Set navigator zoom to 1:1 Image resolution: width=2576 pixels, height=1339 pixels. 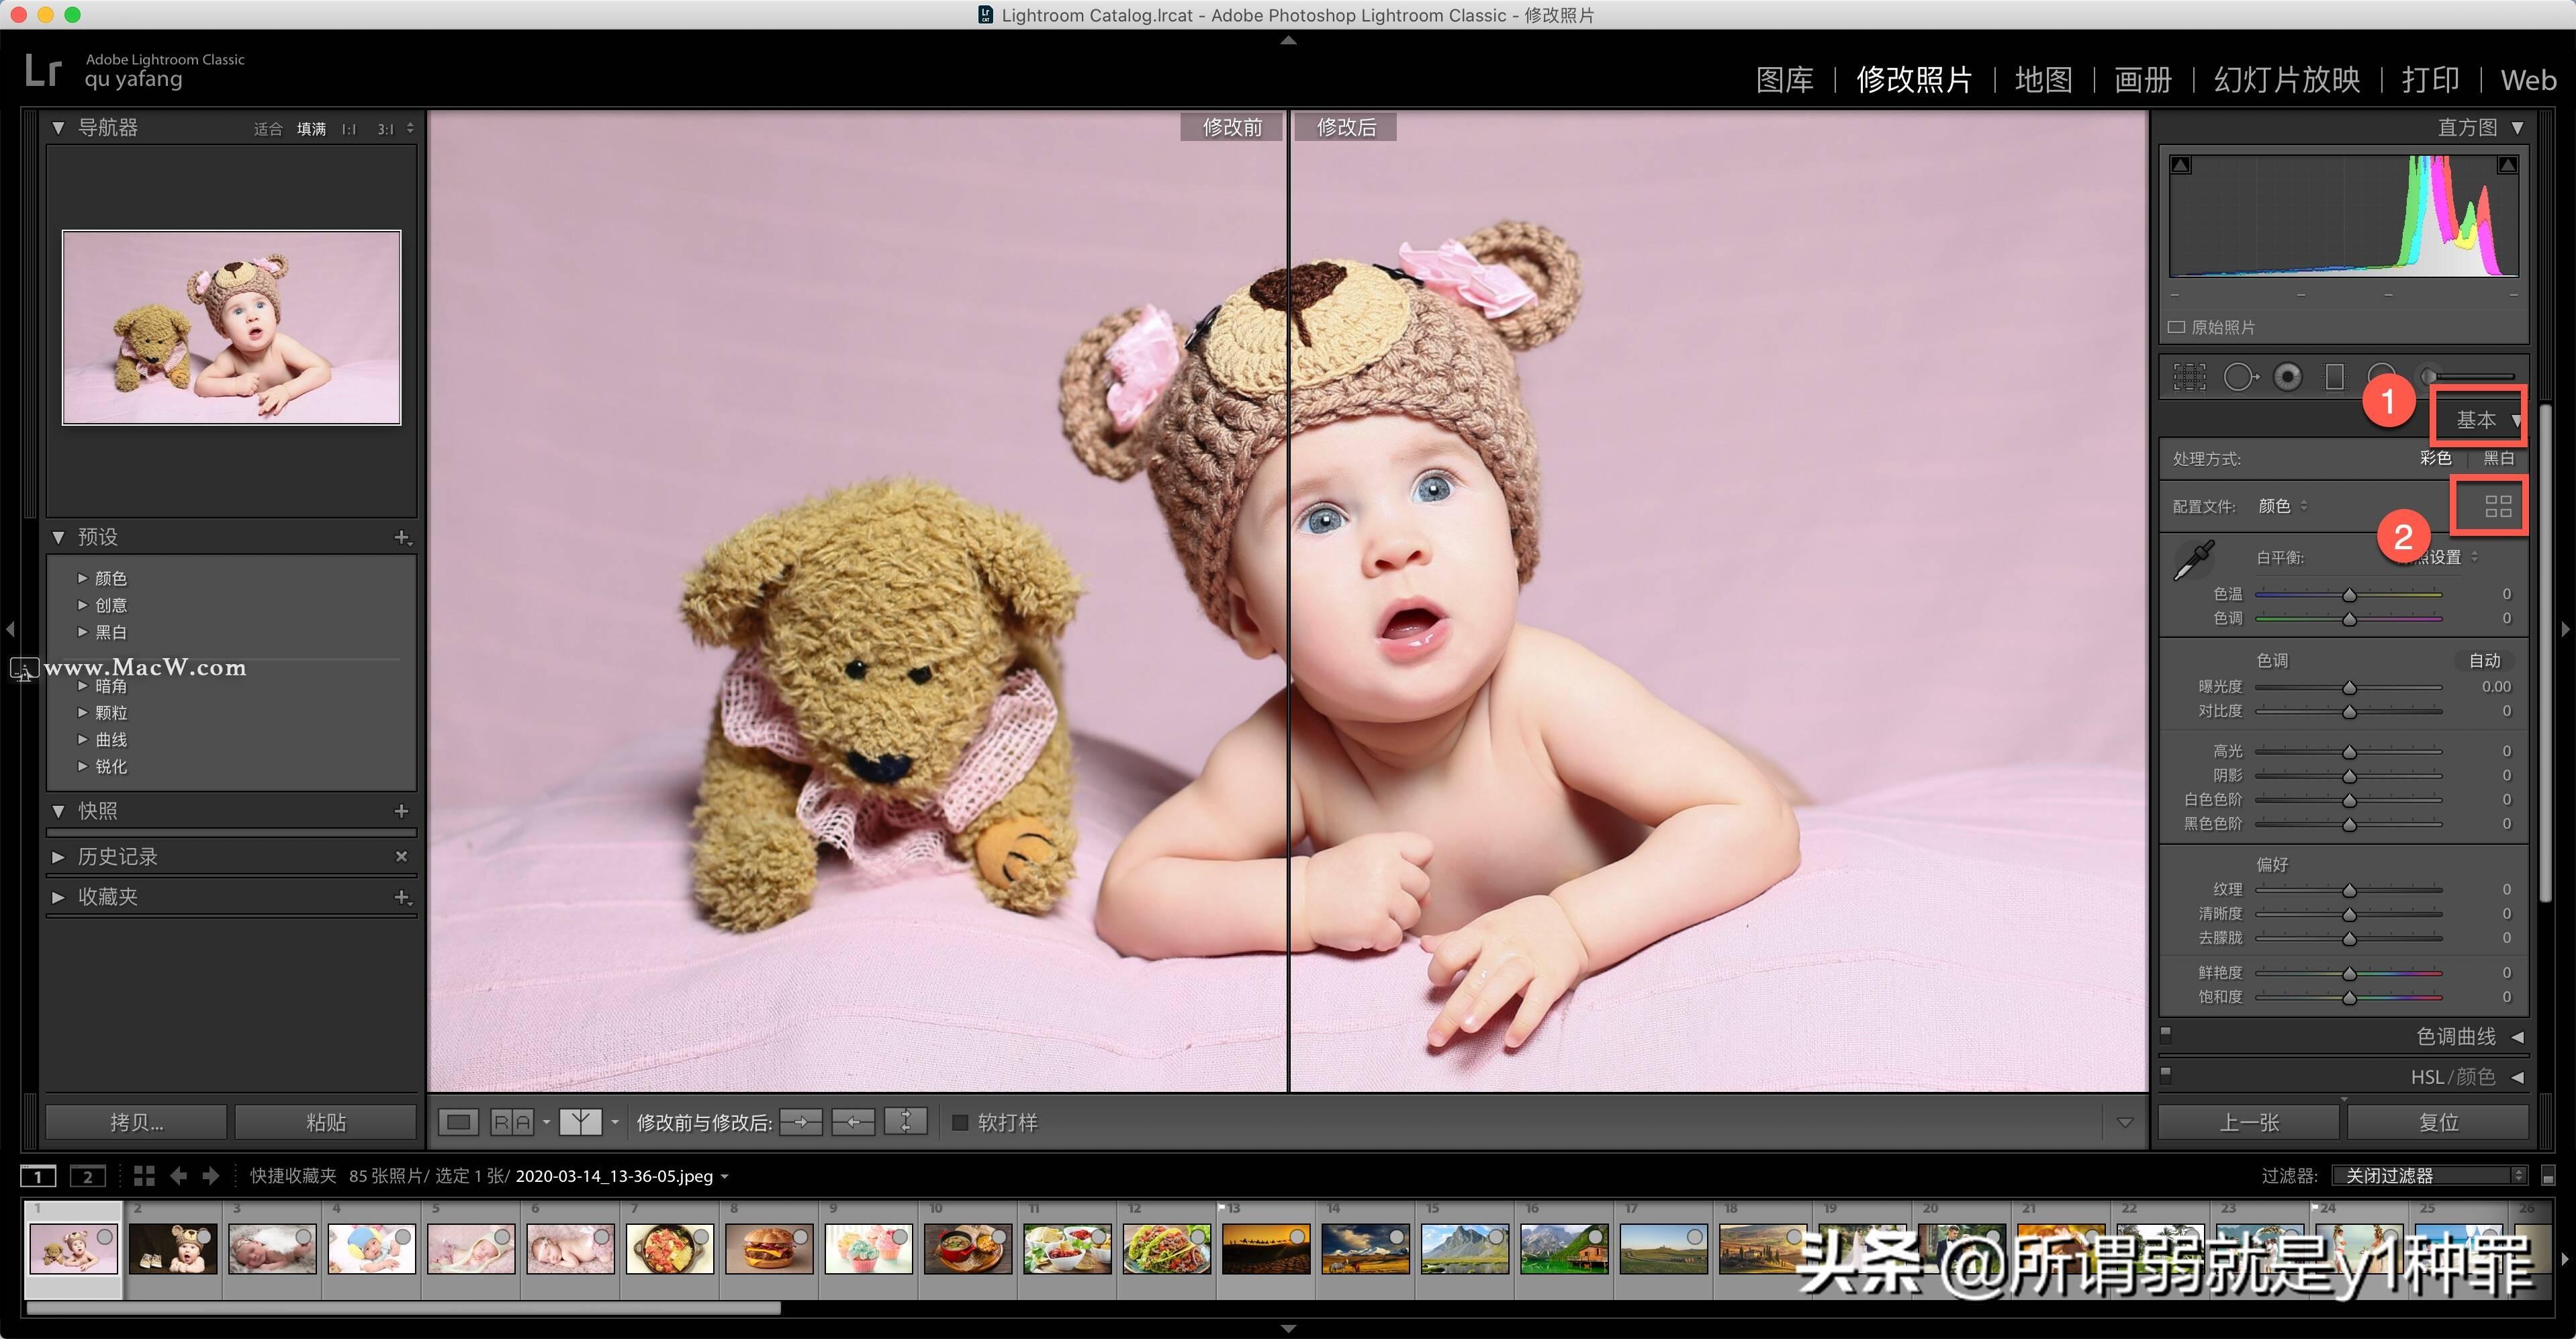348,129
